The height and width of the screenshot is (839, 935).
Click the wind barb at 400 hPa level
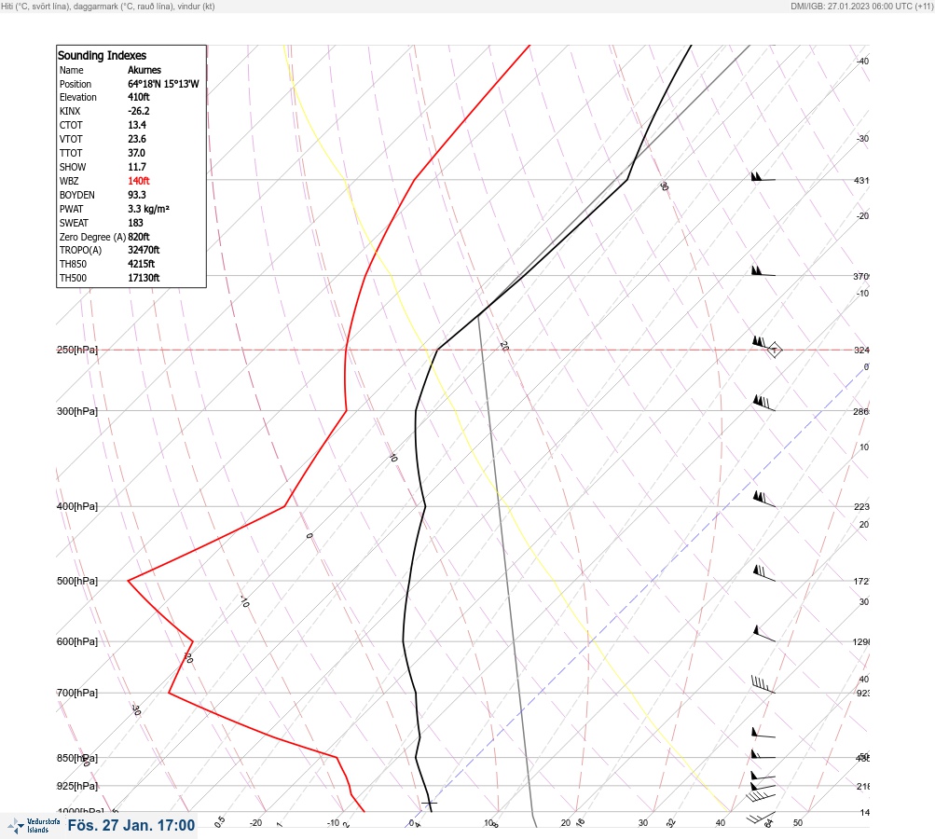point(763,499)
